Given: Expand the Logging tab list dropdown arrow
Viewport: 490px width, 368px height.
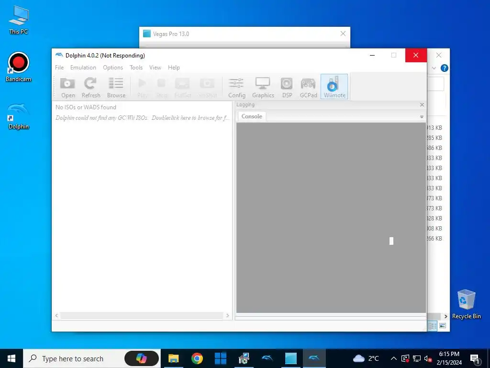Looking at the screenshot, I should (422, 117).
